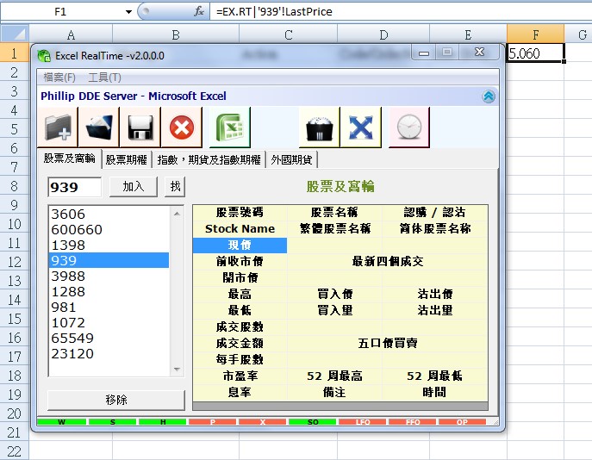The width and height of the screenshot is (592, 460).
Task: Click the green SO status indicator
Action: point(313,423)
